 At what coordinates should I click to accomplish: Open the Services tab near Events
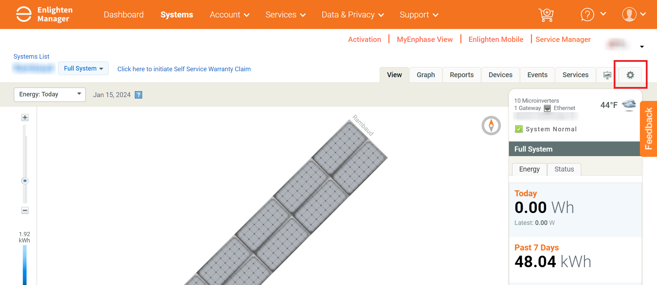pyautogui.click(x=575, y=75)
